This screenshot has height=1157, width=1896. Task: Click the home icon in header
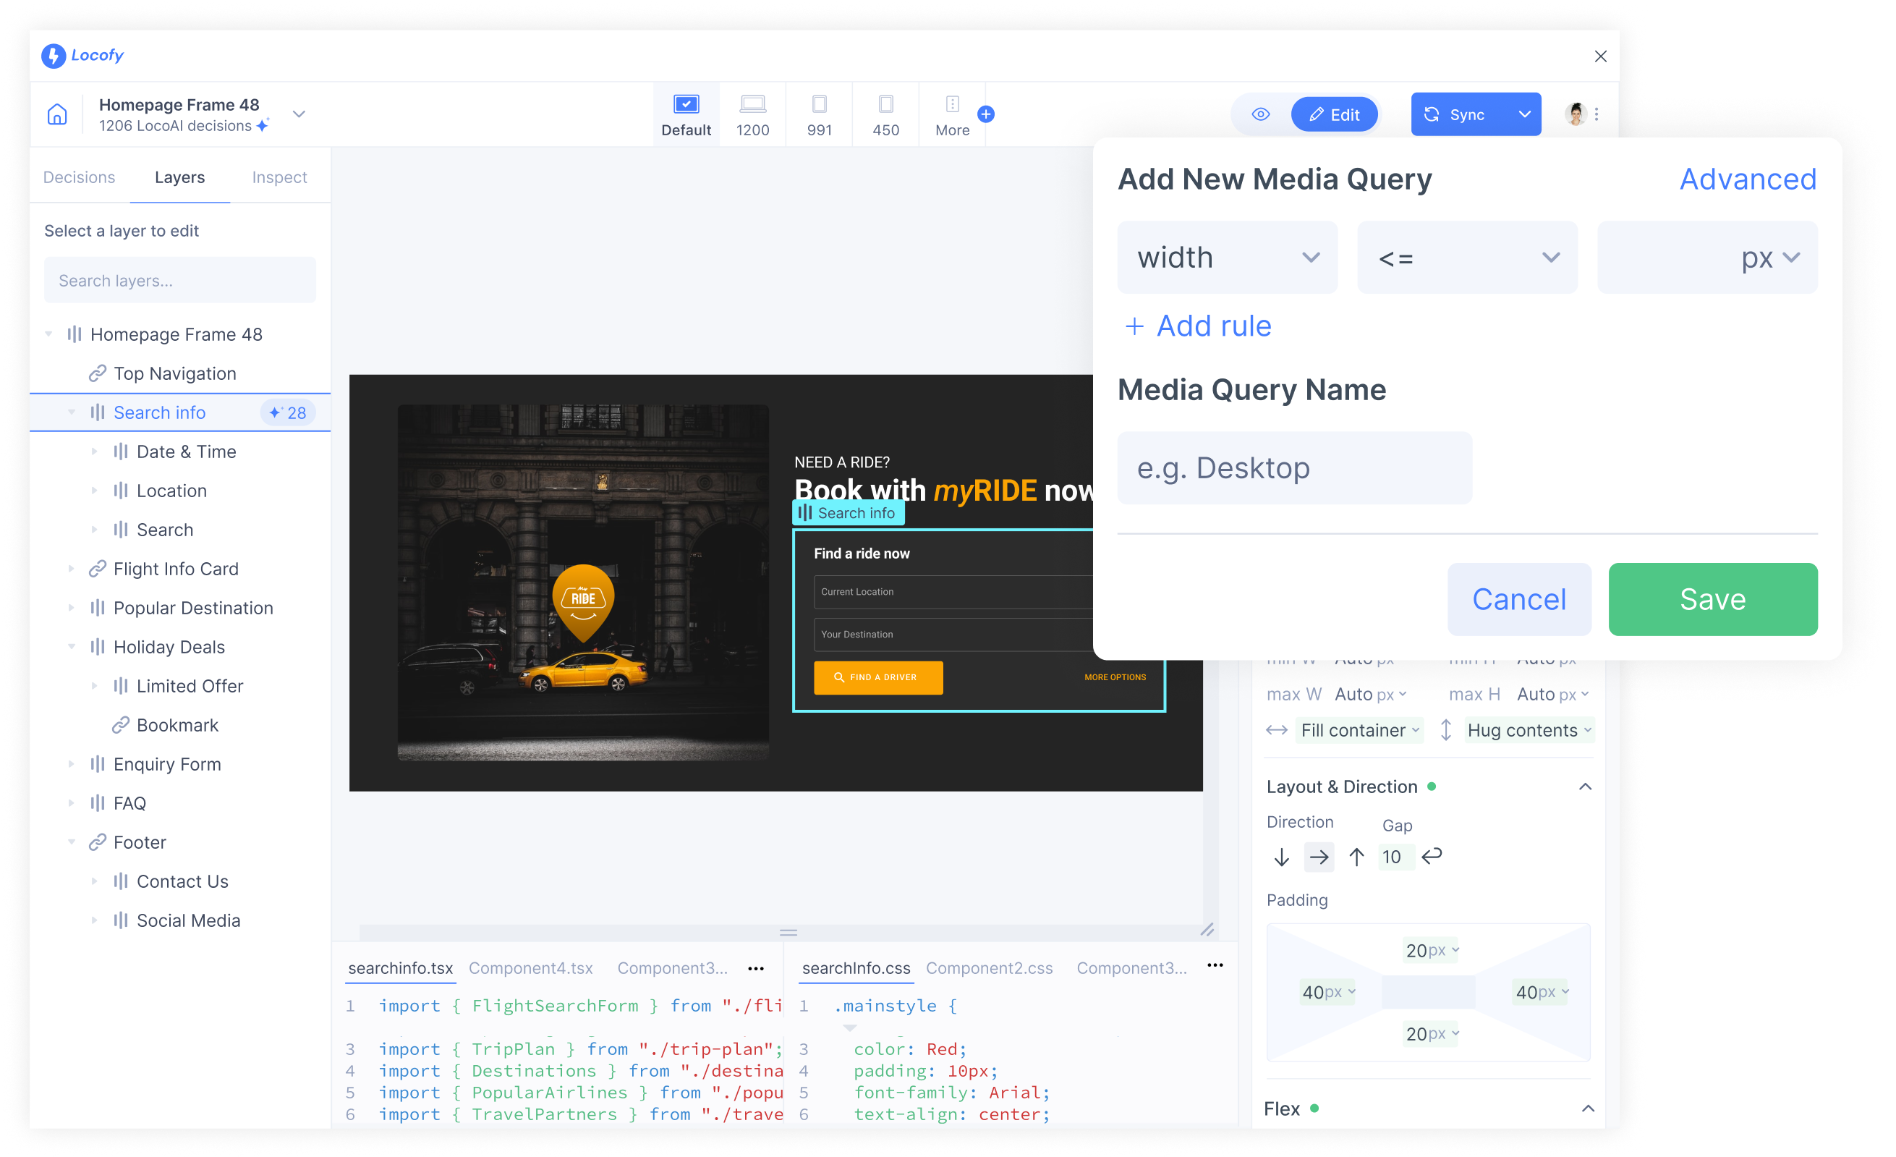(57, 115)
